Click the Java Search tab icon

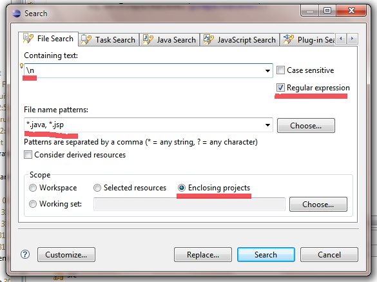[x=148, y=39]
